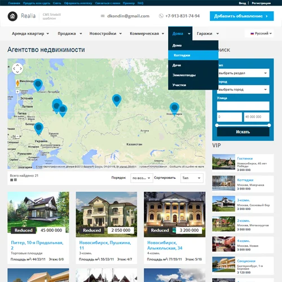Click the Realia house logo icon
The height and width of the screenshot is (282, 282).
[x=12, y=16]
